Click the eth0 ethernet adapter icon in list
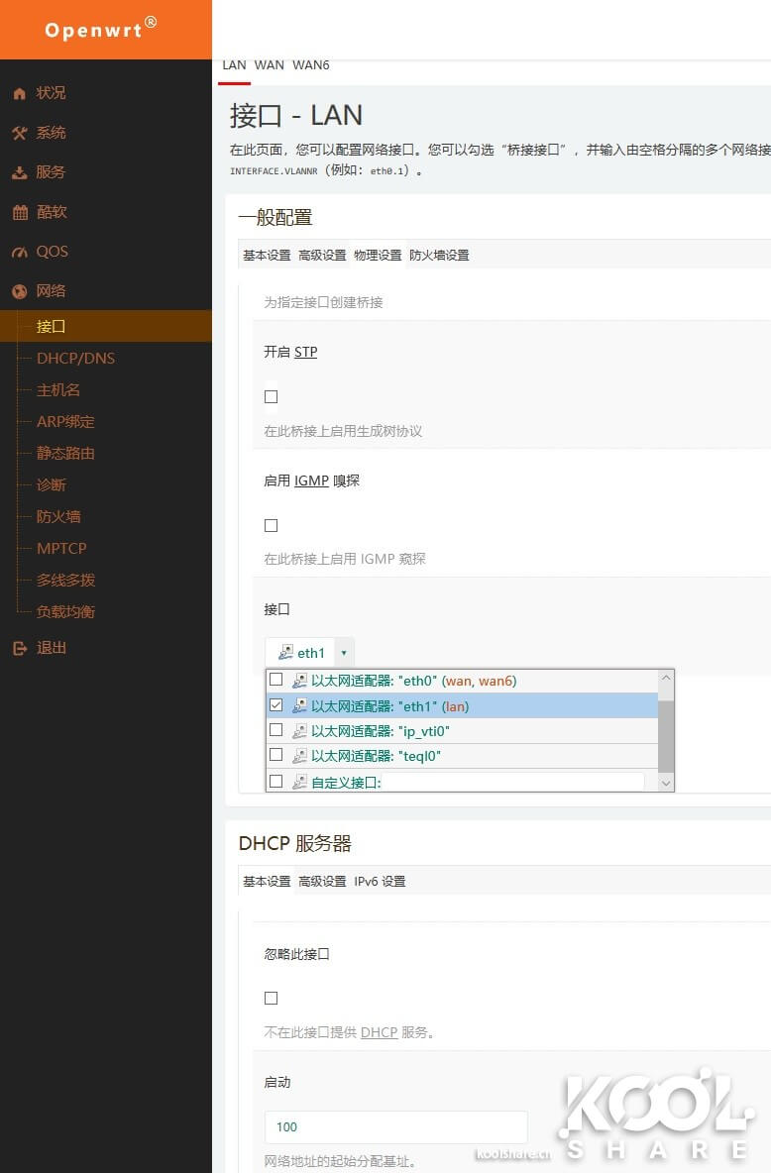Viewport: 771px width, 1173px height. 299,681
